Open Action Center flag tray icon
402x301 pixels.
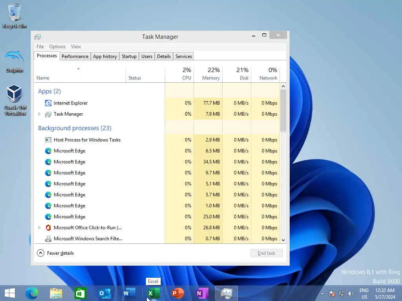(332, 293)
